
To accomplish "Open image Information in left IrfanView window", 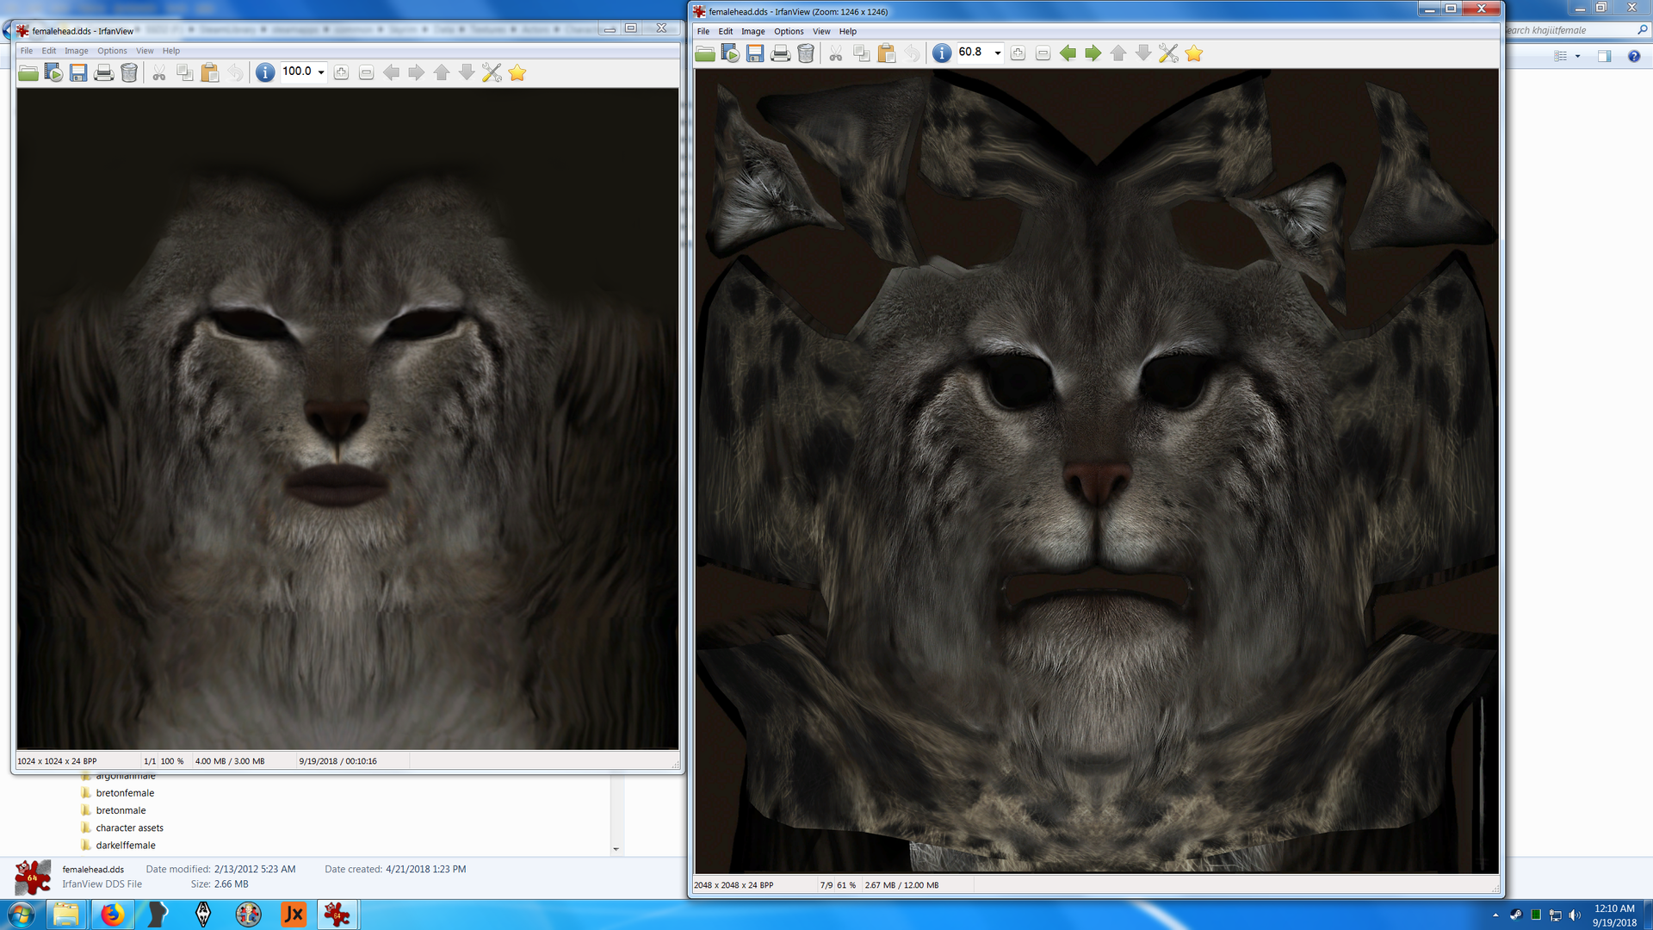I will [265, 73].
